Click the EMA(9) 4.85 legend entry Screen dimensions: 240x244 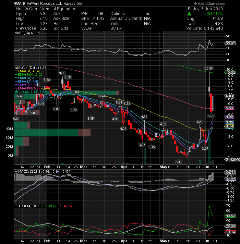[x=26, y=85]
